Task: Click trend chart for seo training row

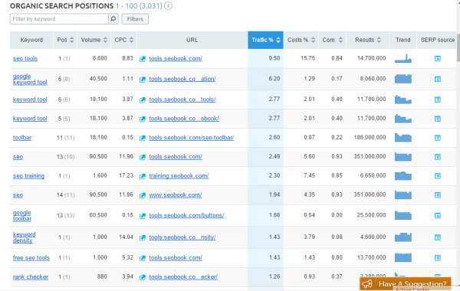Action: (403, 175)
